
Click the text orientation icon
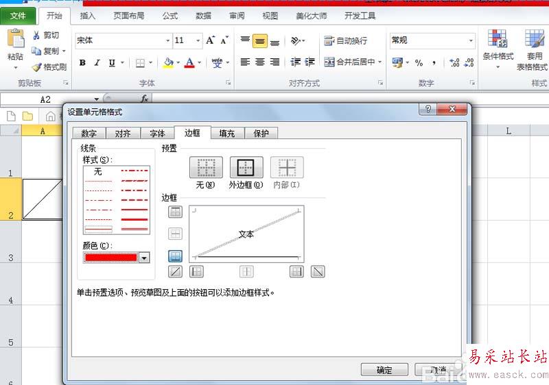point(296,41)
